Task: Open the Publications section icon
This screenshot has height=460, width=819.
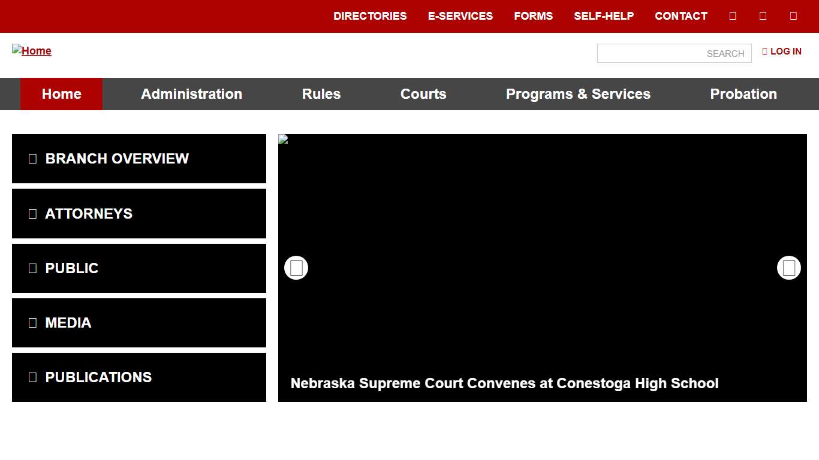Action: (x=32, y=377)
